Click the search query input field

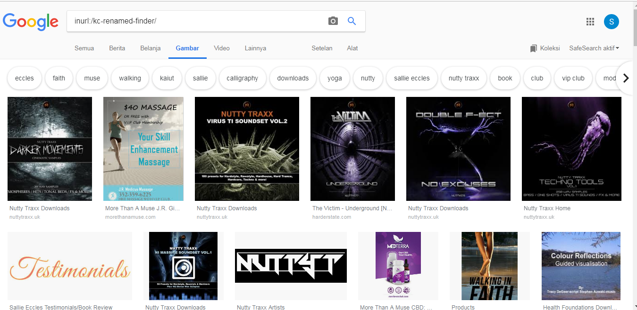tap(198, 21)
